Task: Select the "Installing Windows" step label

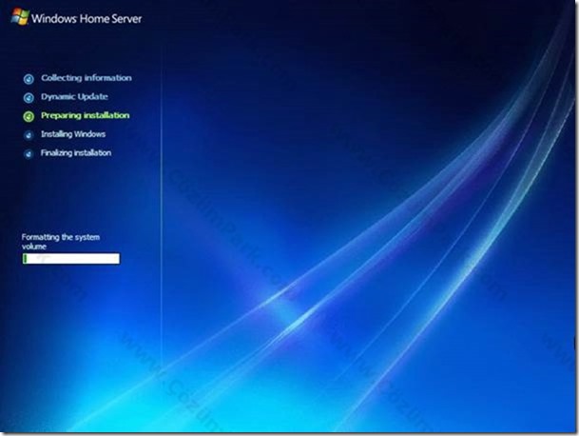Action: 73,134
